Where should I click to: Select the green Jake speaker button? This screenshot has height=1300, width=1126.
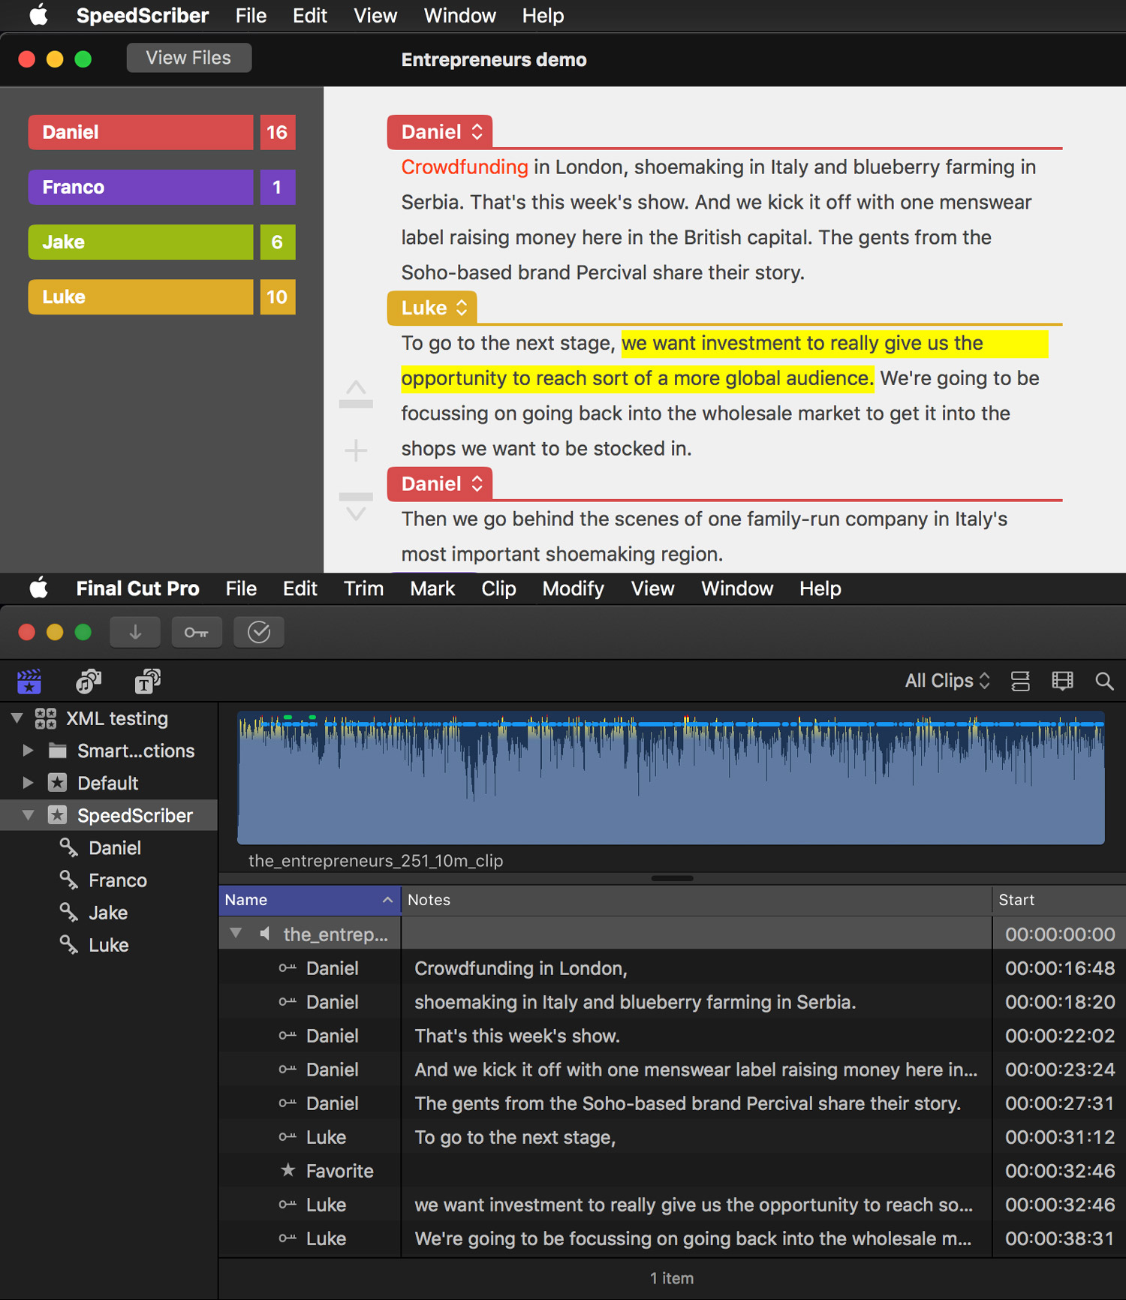point(140,242)
